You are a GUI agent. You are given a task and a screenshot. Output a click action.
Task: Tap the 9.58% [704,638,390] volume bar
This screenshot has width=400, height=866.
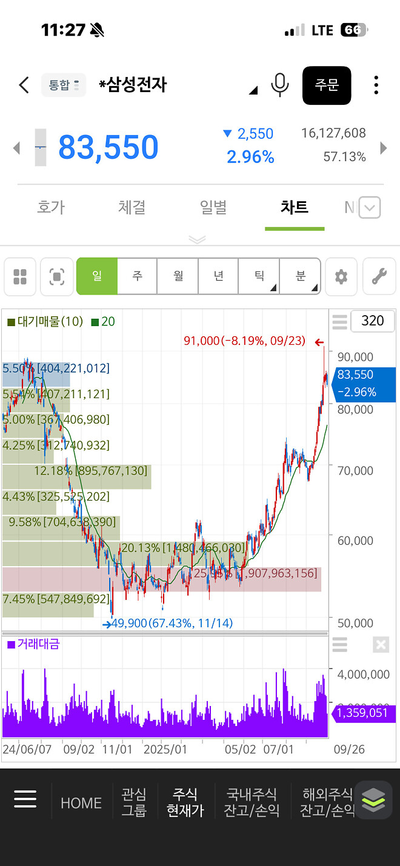click(61, 528)
